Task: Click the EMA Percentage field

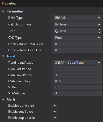Action: [78, 81]
